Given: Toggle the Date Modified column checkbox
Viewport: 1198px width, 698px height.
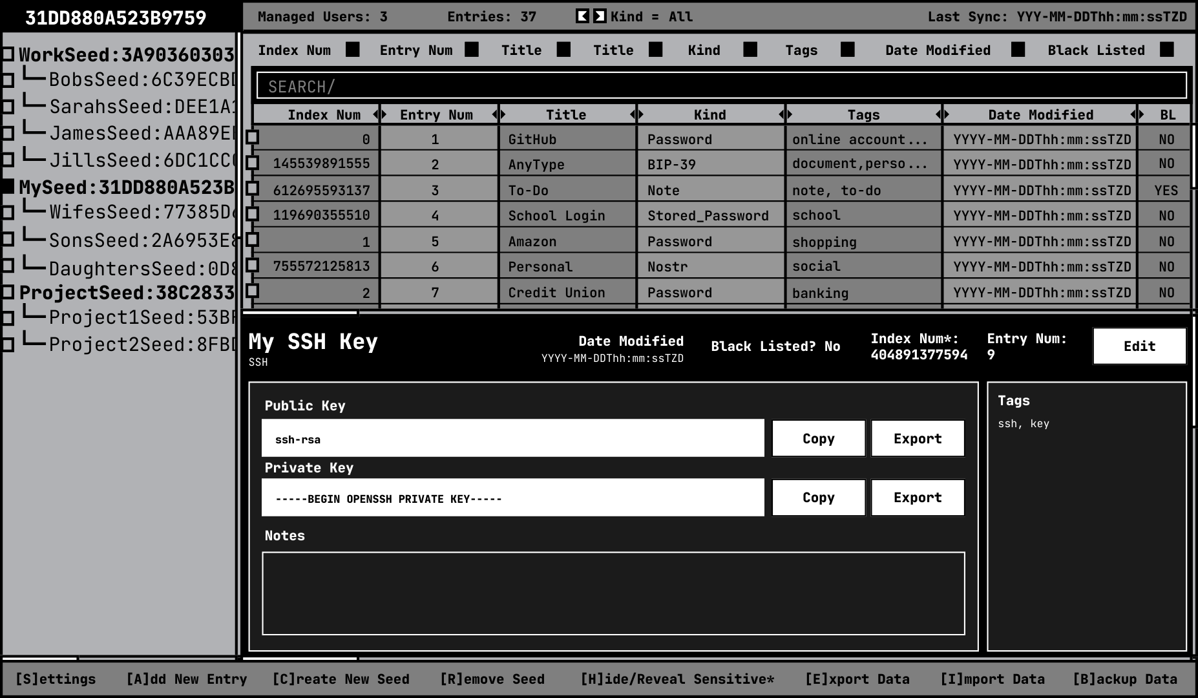Looking at the screenshot, I should click(1018, 50).
